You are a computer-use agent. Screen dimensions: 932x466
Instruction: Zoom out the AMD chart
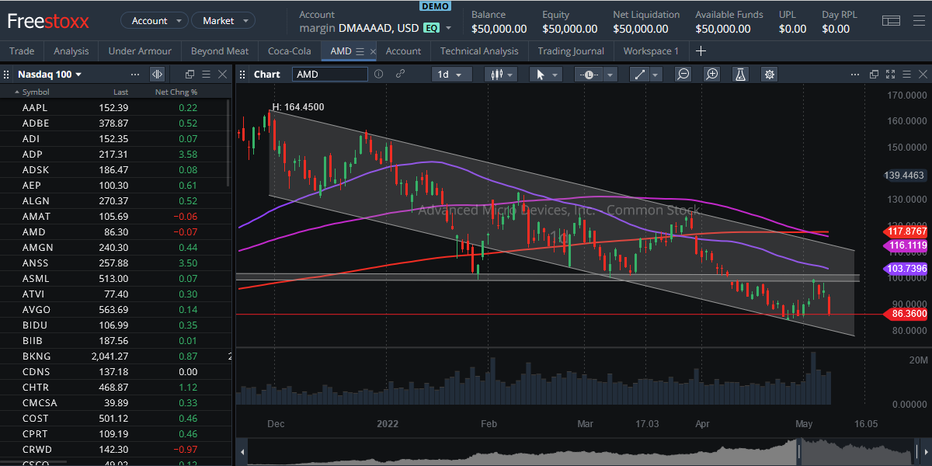[x=683, y=74]
